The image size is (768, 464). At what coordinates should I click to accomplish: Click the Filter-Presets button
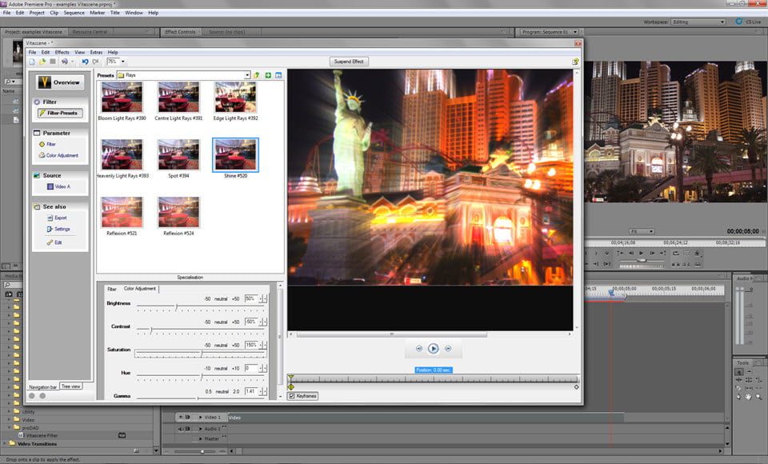pos(60,113)
